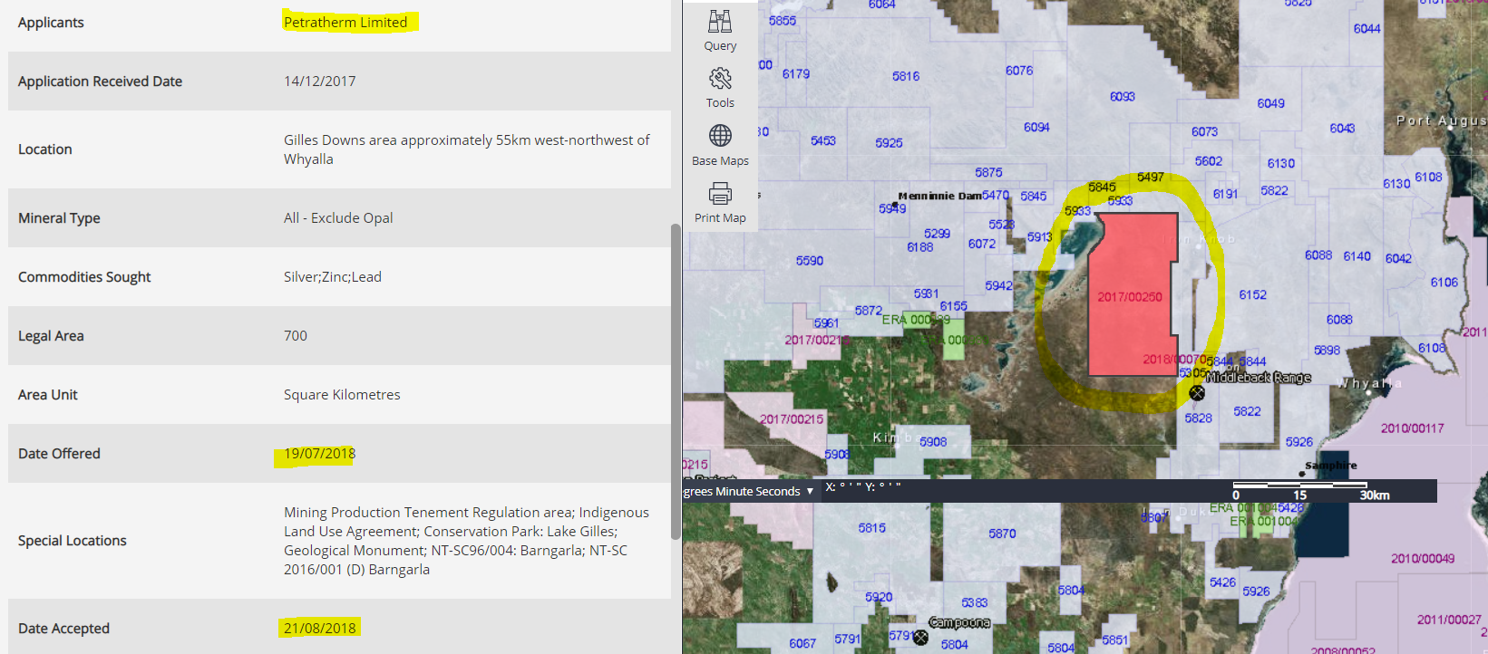Click Mineral Type value All - Exclude Opal
Screen dimensions: 1488x654
pyautogui.click(x=338, y=217)
